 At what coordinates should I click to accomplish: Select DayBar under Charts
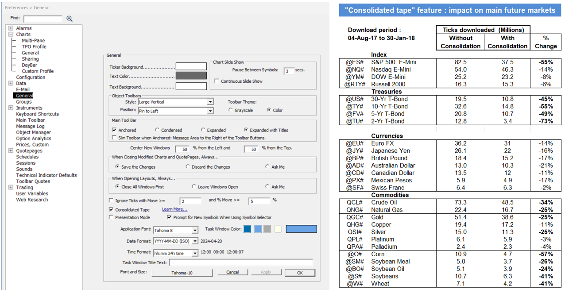tap(30, 65)
